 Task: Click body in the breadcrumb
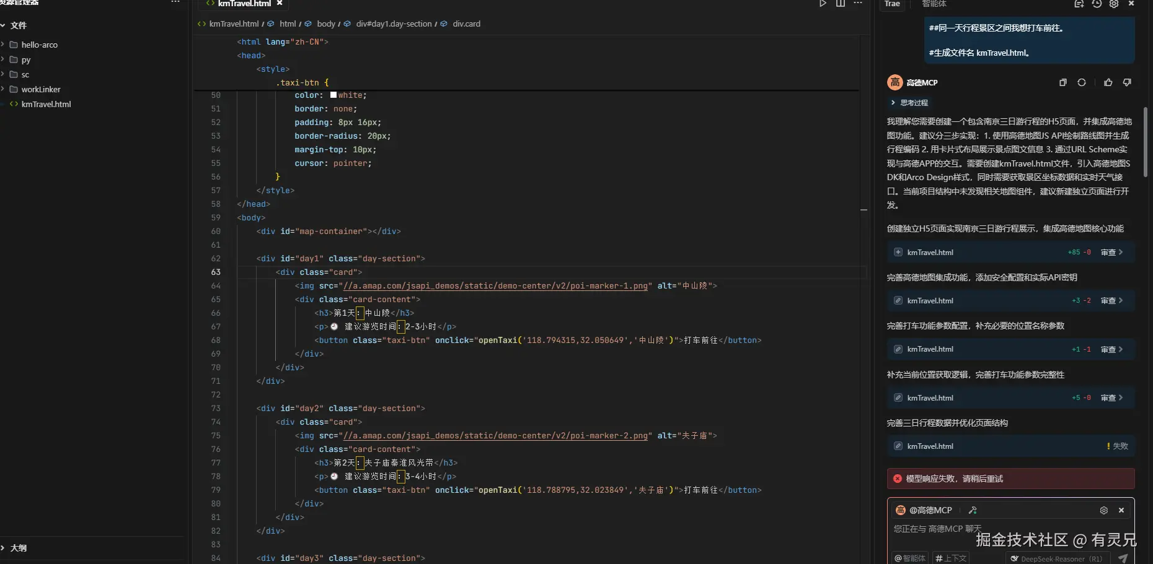point(326,24)
